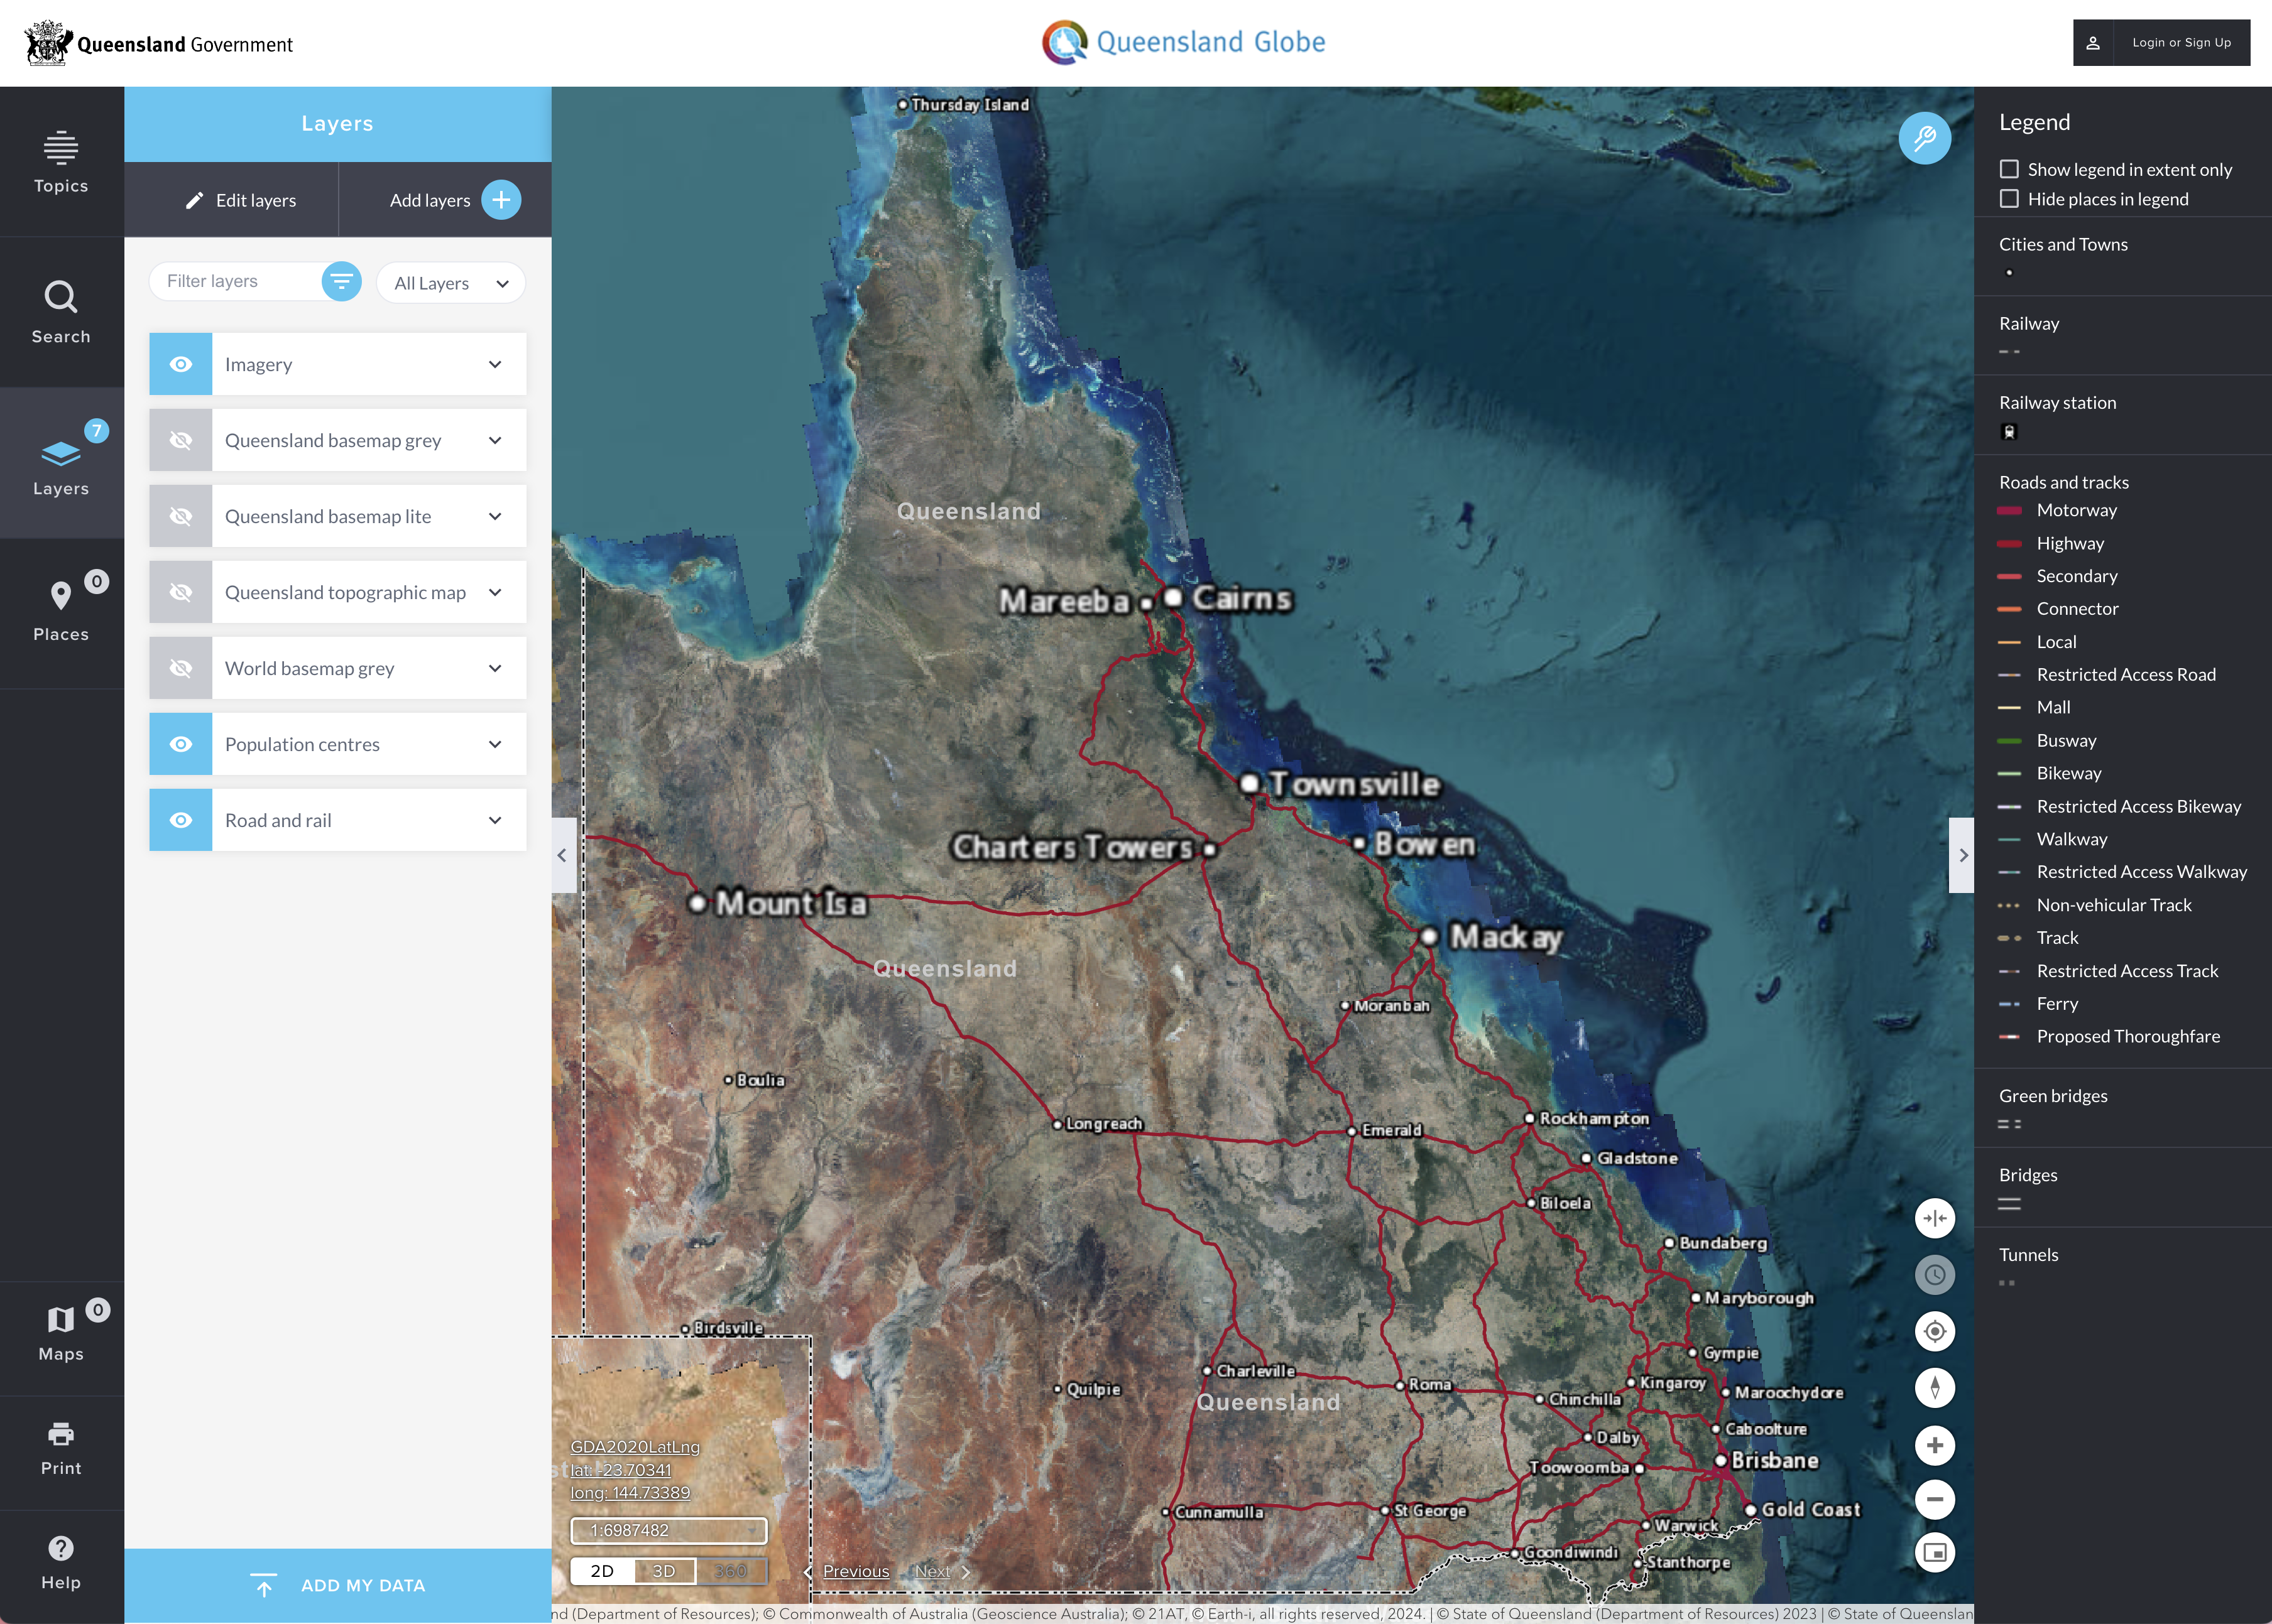Hide the Imagery layer via eye toggle
The image size is (2272, 1624).
180,364
